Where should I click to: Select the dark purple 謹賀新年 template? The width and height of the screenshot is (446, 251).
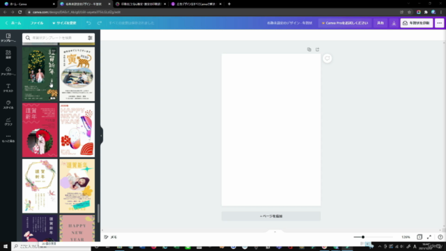[x=40, y=229]
